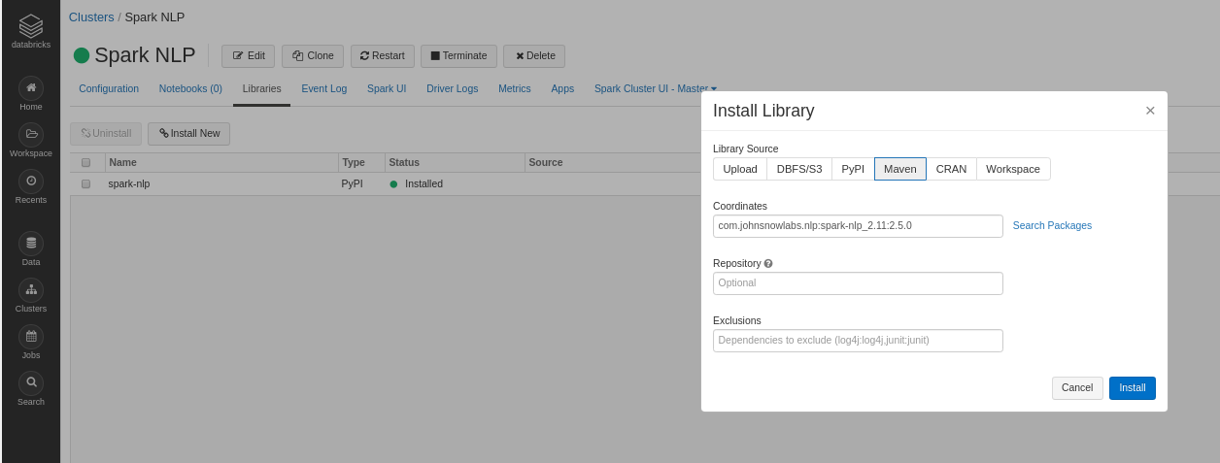Select Upload as library source
This screenshot has height=463, width=1220.
point(740,169)
